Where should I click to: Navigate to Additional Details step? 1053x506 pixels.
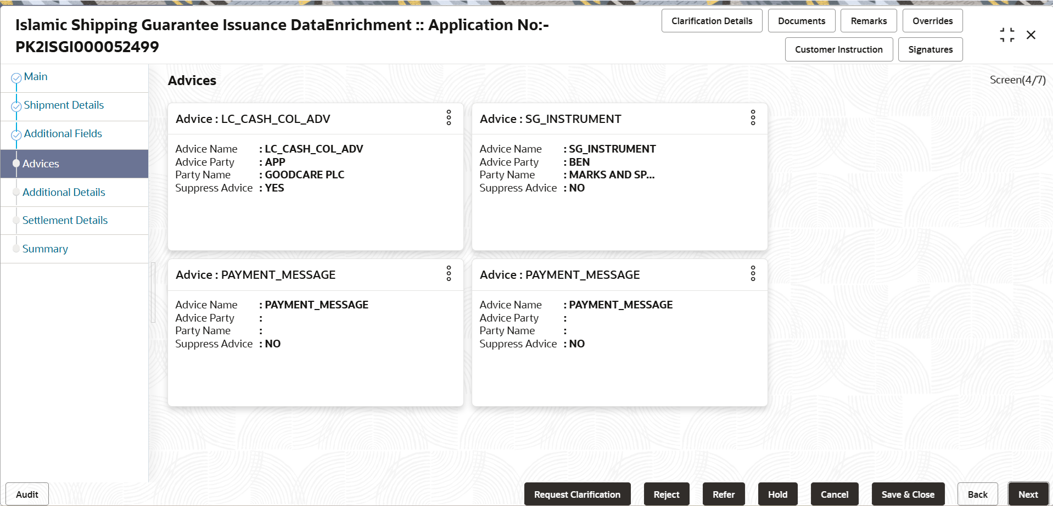point(64,192)
